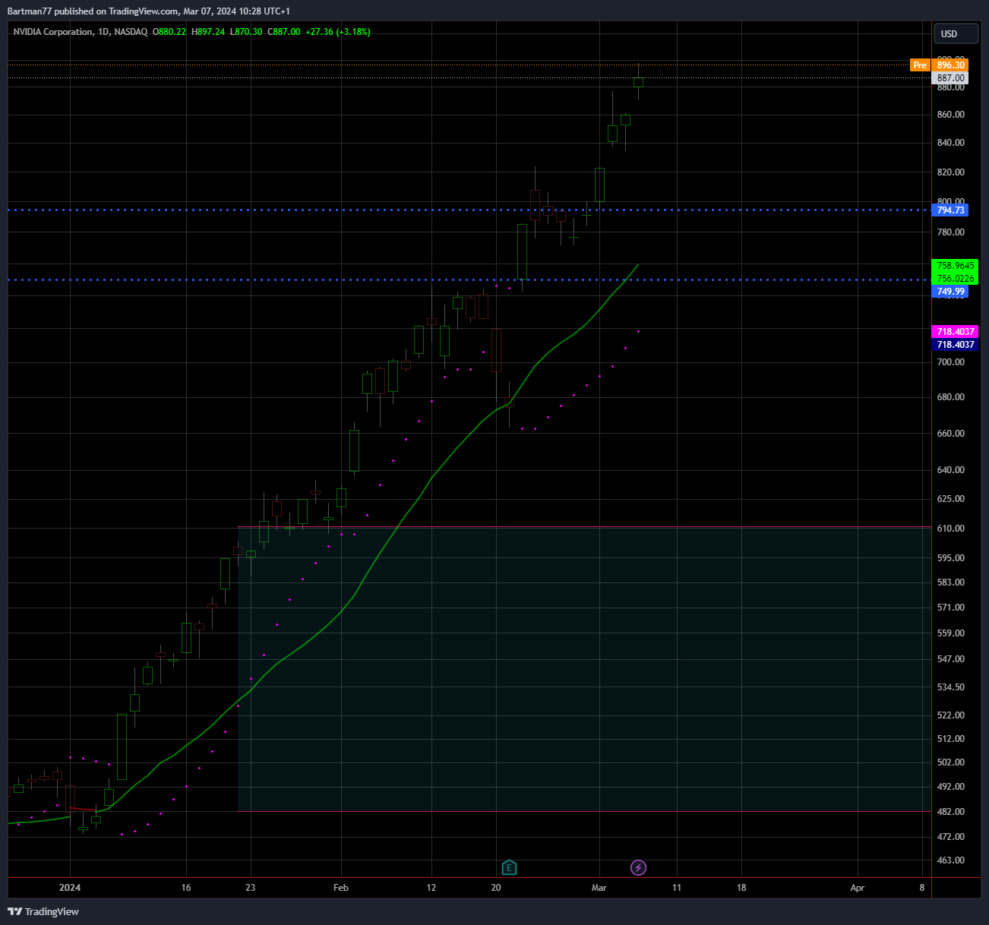Viewport: 989px width, 925px height.
Task: Click the 1D interval in chart legend
Action: click(103, 32)
